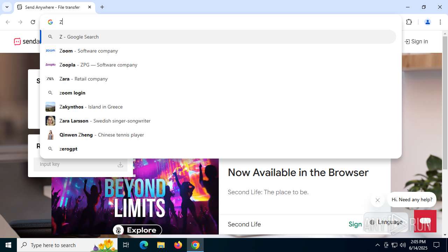Click the Zakynthos island thumbnail
The image size is (448, 252).
point(50,107)
